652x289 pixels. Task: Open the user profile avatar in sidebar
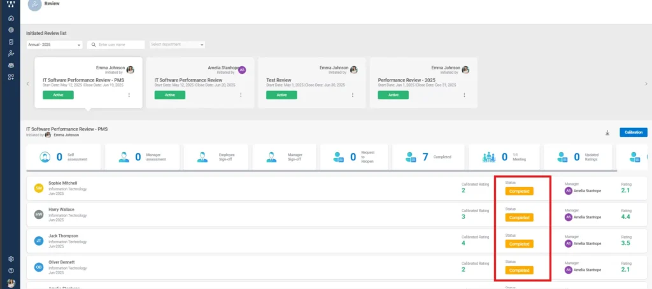[x=11, y=283]
